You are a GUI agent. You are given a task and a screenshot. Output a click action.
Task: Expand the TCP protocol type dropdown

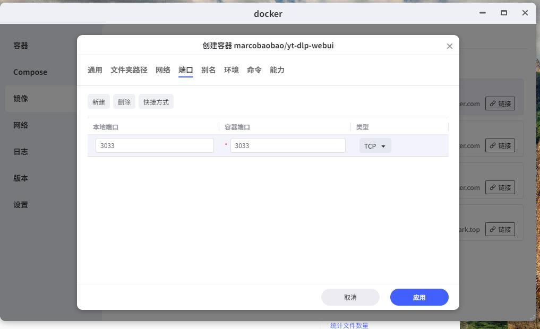point(375,146)
